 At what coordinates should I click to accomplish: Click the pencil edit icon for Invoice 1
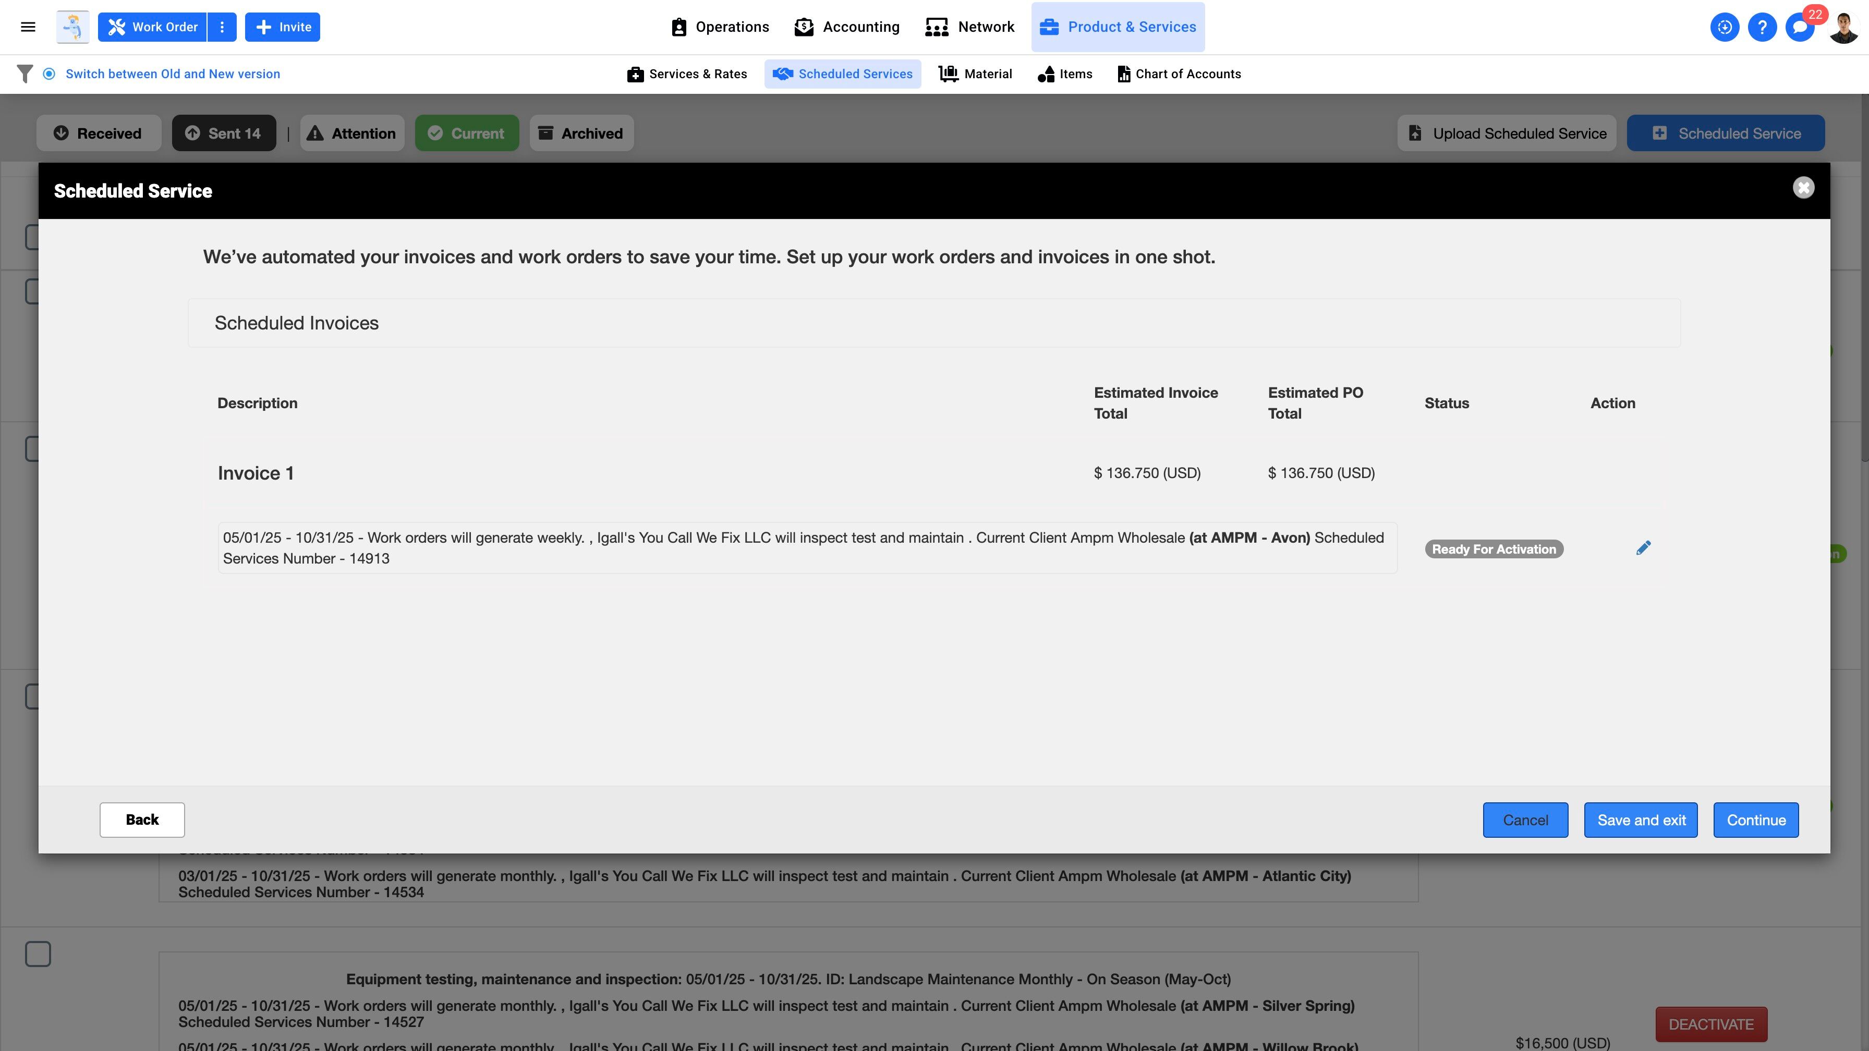click(x=1643, y=548)
